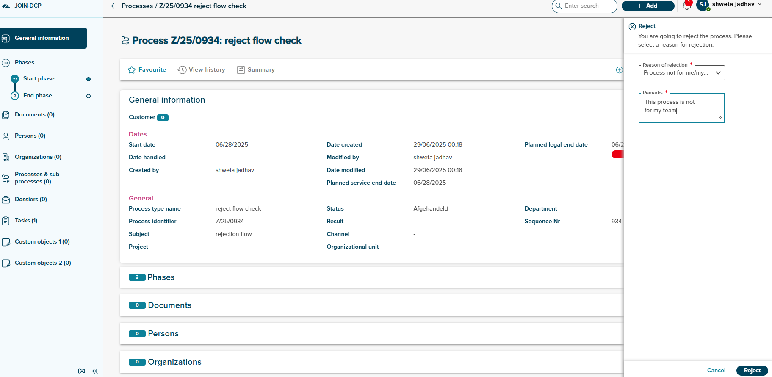Screen dimensions: 772x377
Task: Click the pin sidebar icon
Action: click(80, 371)
